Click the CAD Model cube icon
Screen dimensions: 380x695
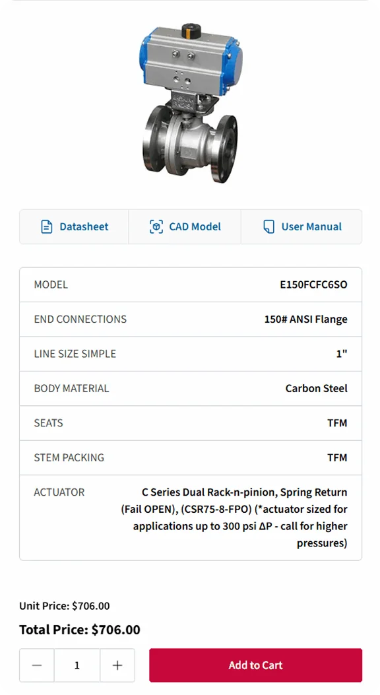[x=156, y=226]
